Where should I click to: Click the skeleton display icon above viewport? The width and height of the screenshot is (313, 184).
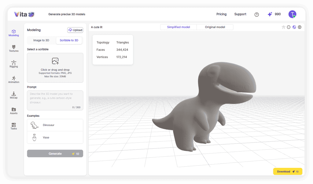tap(283, 27)
